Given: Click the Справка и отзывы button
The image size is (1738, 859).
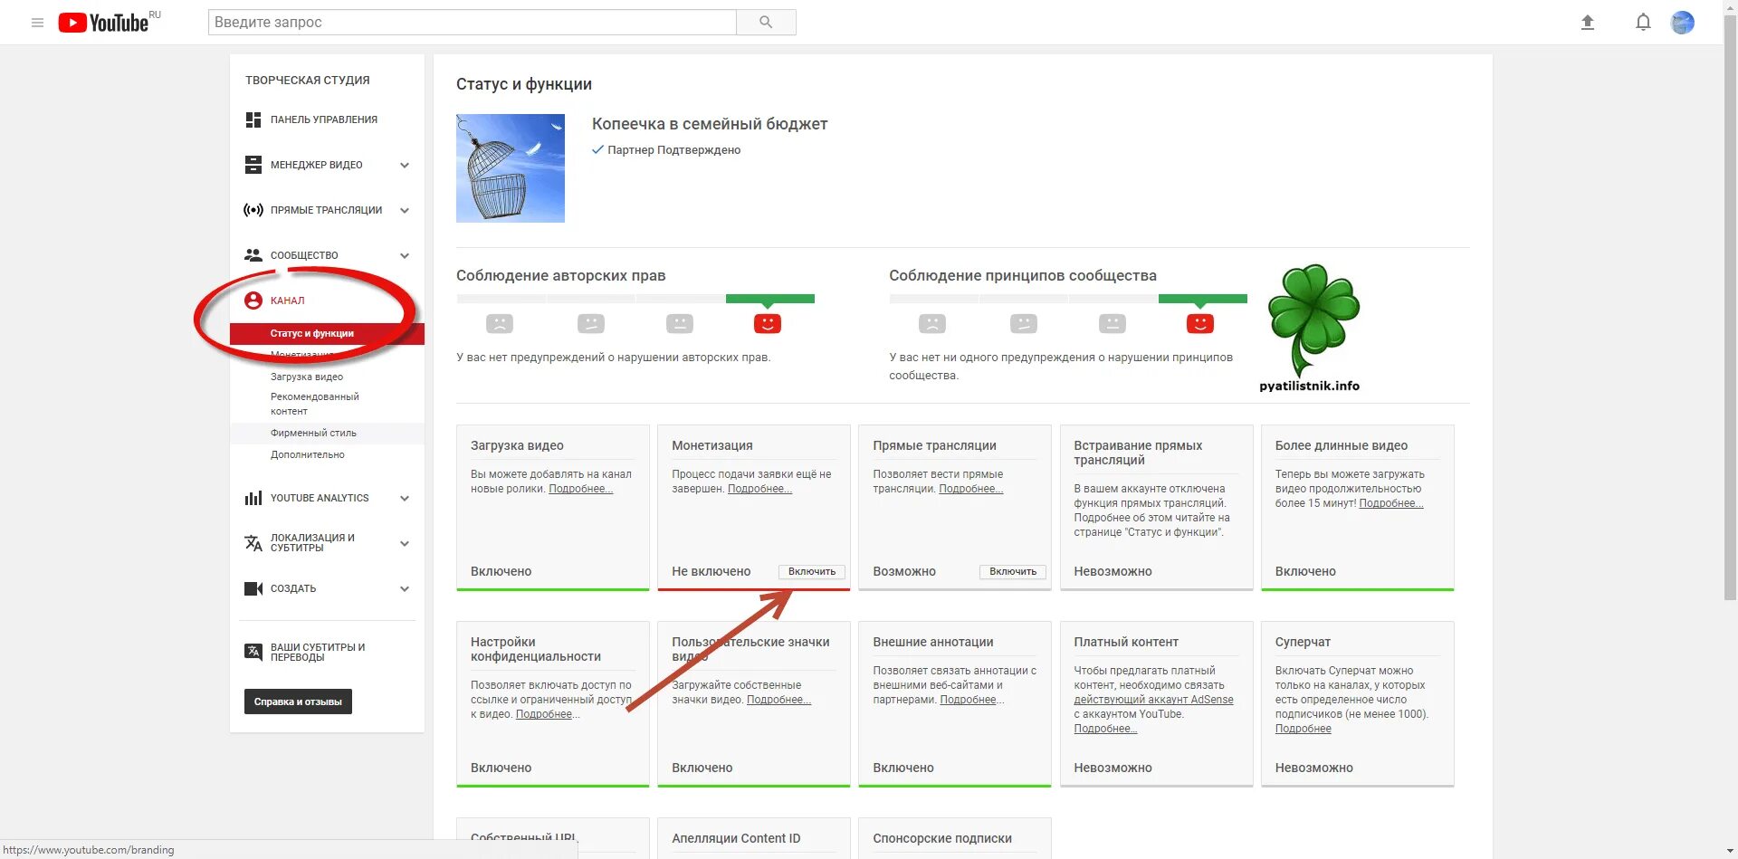Looking at the screenshot, I should [x=298, y=702].
